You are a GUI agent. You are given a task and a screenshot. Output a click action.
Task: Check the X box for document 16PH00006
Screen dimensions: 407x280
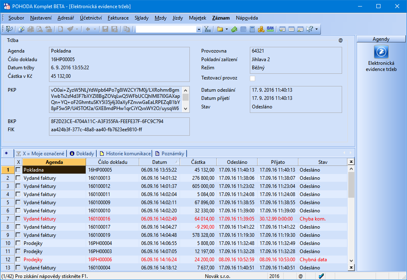pyautogui.click(x=18, y=259)
